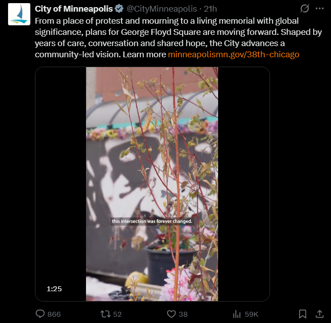331x323 pixels.
Task: Click the 866 replies count
Action: tap(54, 314)
